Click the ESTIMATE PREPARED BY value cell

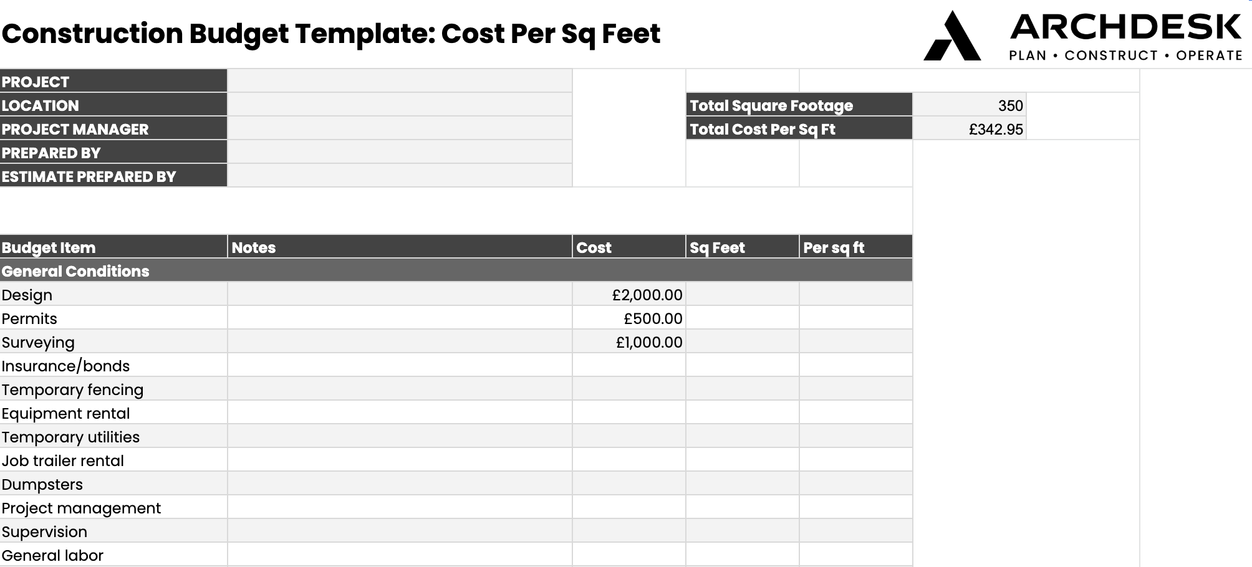[x=400, y=176]
